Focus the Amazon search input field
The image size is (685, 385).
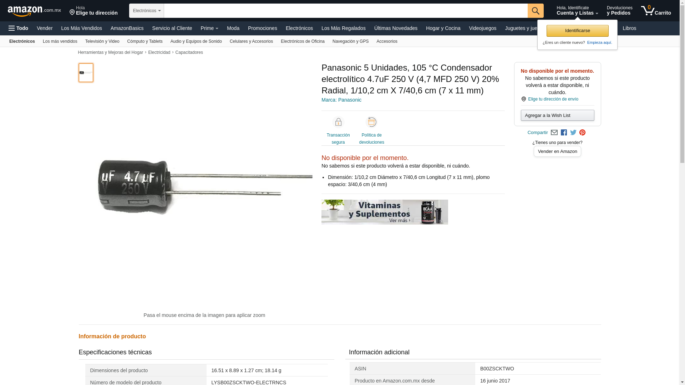346,11
